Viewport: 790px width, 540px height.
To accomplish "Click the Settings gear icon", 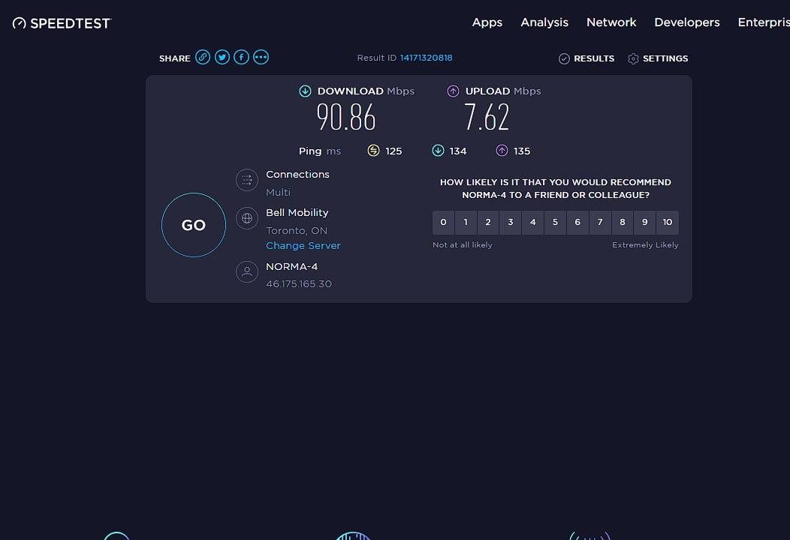I will pos(633,59).
